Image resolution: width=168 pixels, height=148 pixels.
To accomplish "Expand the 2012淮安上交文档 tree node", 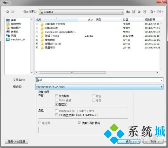I will tap(37, 24).
